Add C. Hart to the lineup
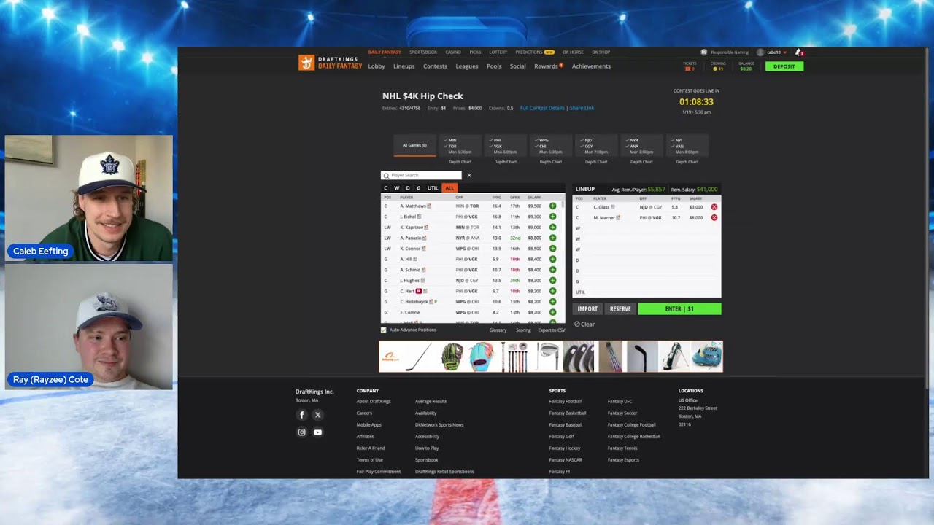934x525 pixels. [x=552, y=291]
